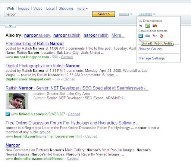The width and height of the screenshot is (191, 163).
Task: Open Free Online Discussion Forum For Hydrology result
Action: (x=72, y=123)
